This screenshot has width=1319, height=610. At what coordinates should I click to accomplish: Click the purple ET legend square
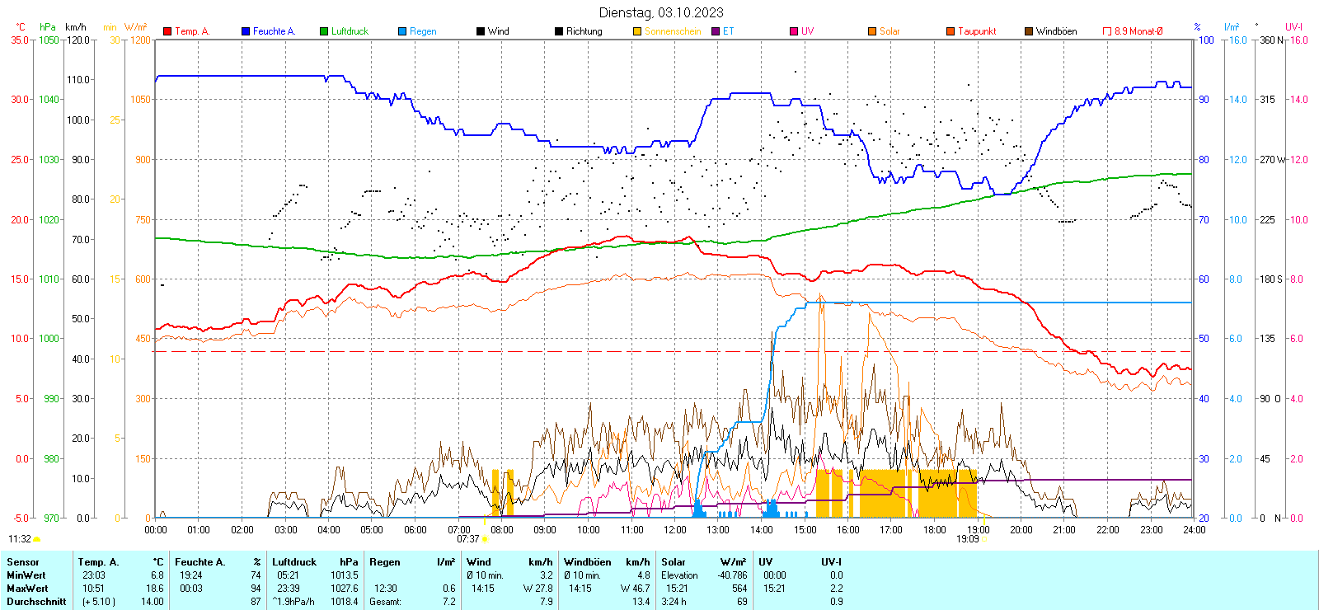[716, 31]
